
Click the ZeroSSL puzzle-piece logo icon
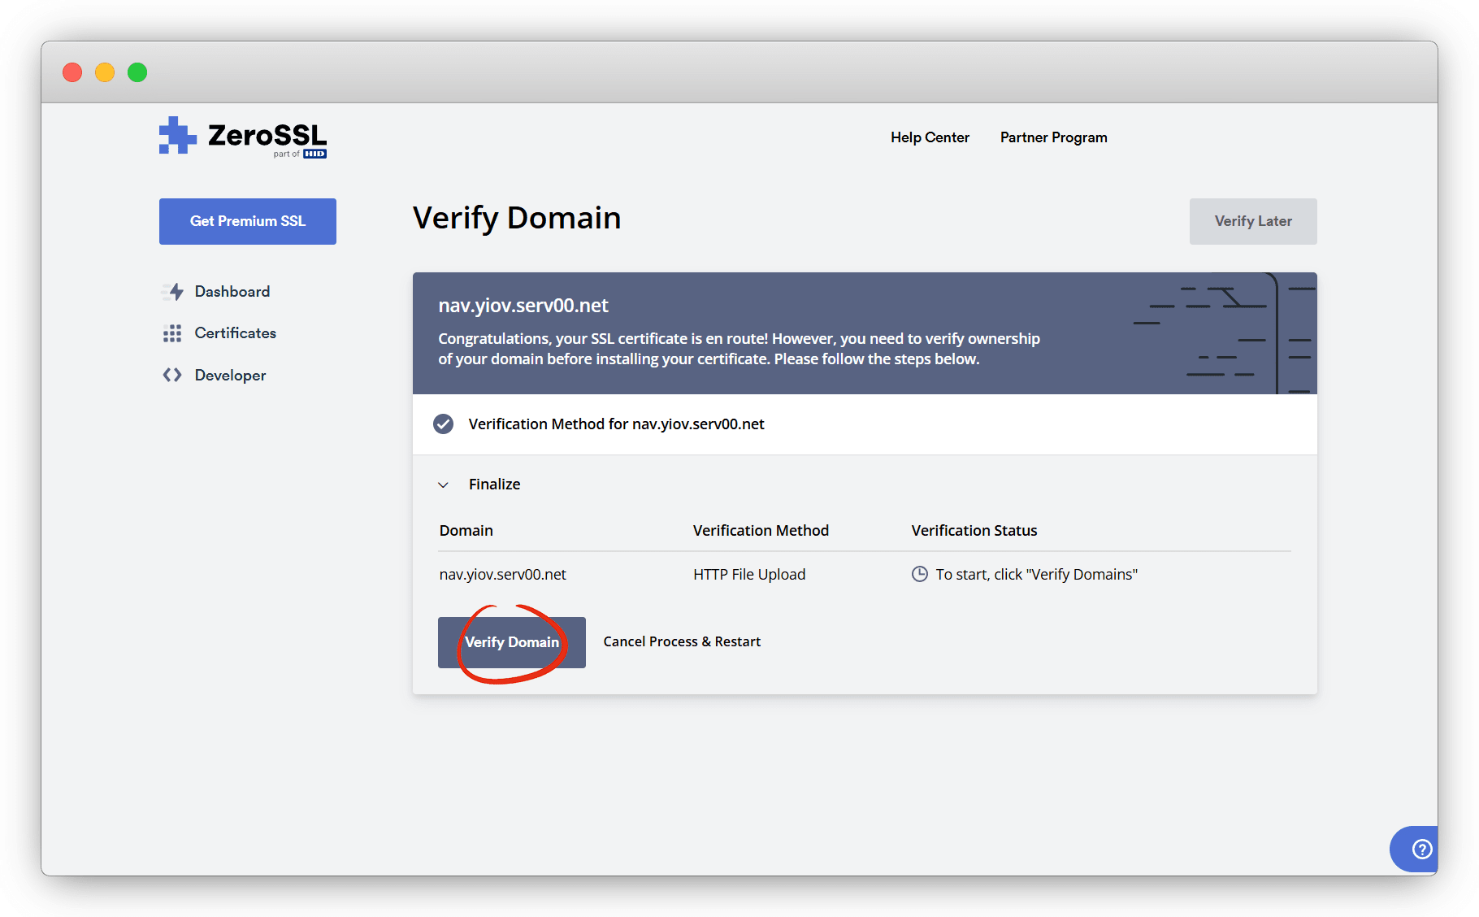(177, 136)
